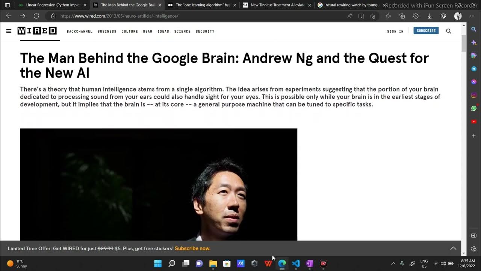The width and height of the screenshot is (481, 271).
Task: Open Edge Settings and more menu
Action: (472, 16)
